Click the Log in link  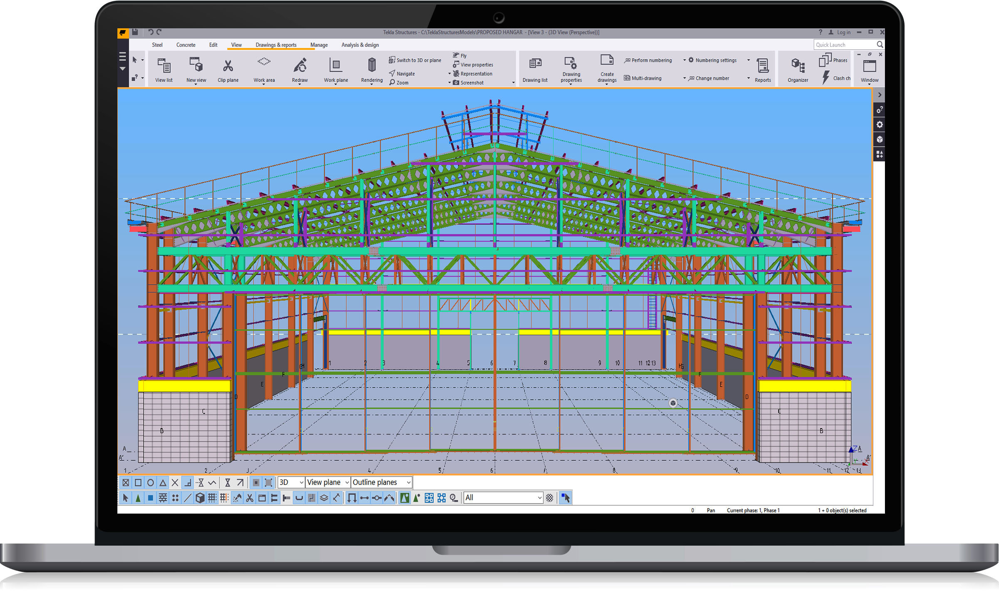(x=844, y=32)
